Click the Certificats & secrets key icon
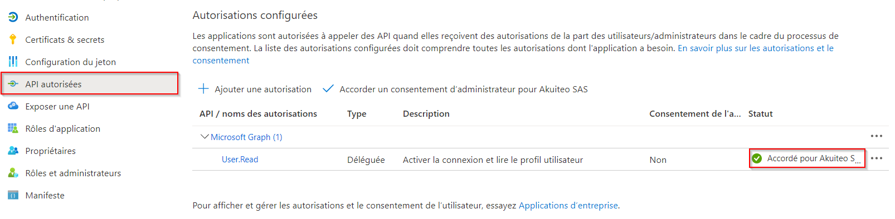Viewport: 895px width, 219px height. pos(13,39)
